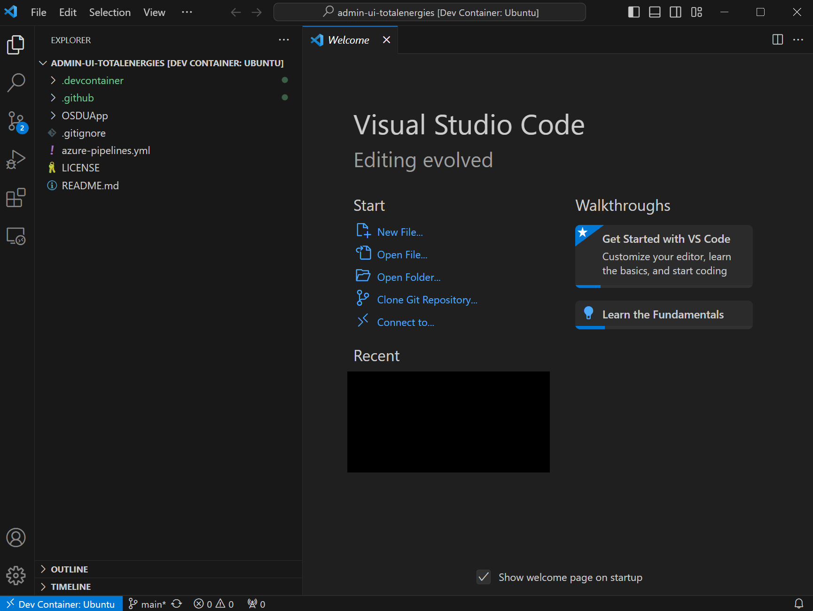Open the Selection menu
The height and width of the screenshot is (611, 813).
click(x=109, y=12)
